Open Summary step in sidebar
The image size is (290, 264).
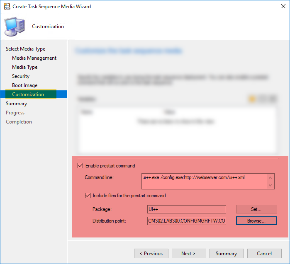[x=17, y=104]
